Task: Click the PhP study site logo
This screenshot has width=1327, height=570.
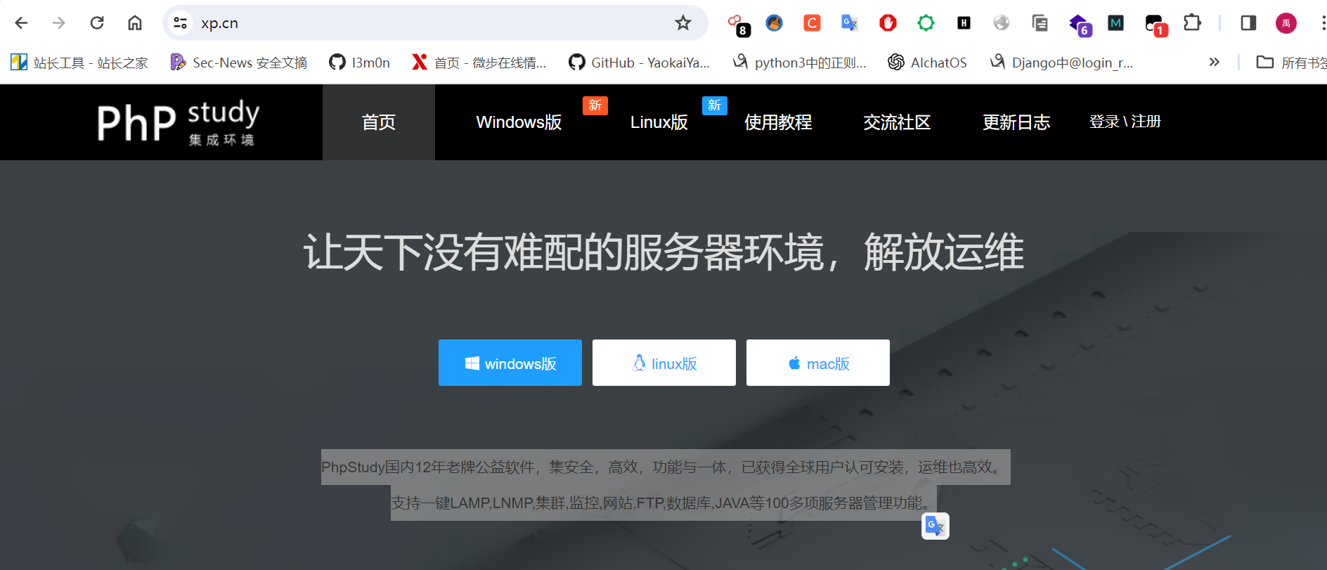Action: [179, 122]
